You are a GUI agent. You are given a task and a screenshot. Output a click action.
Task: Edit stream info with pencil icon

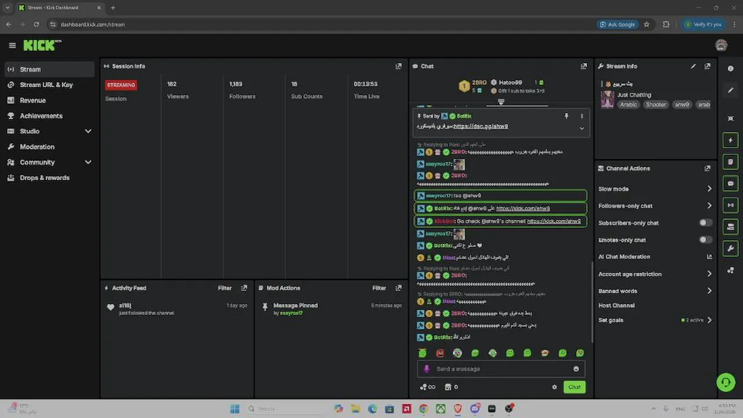point(693,66)
